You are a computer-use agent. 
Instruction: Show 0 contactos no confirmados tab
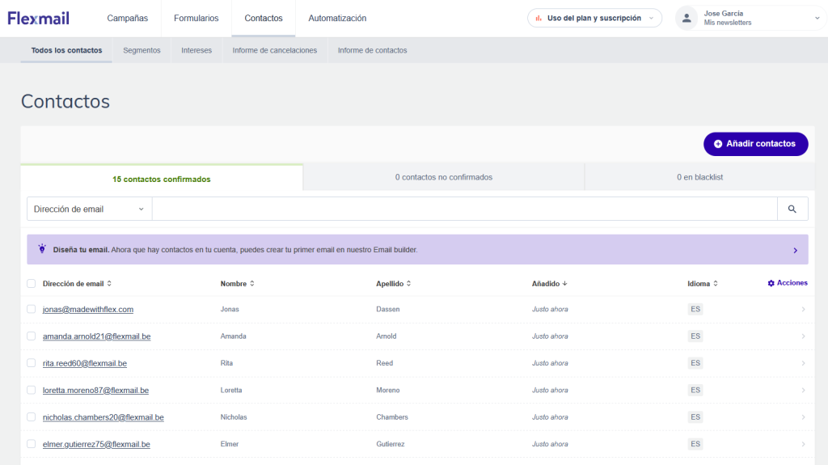pos(444,177)
